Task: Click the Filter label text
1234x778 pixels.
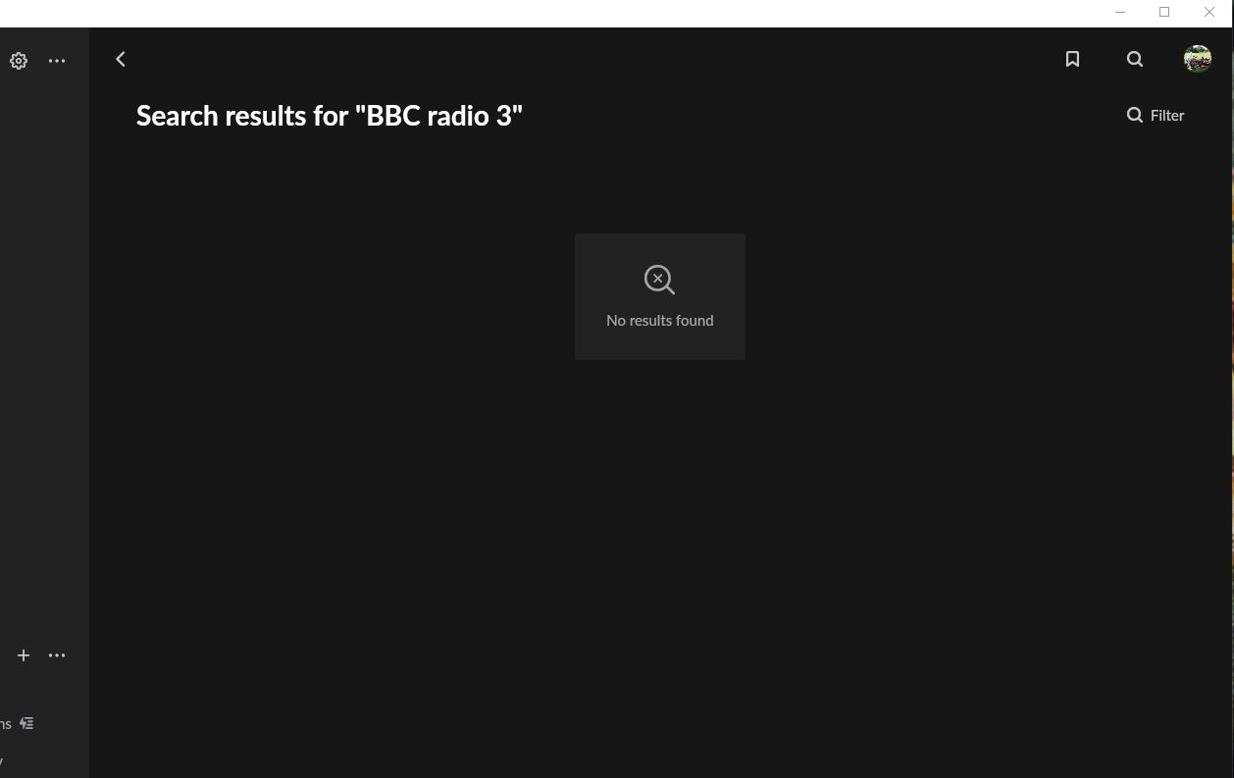Action: pyautogui.click(x=1167, y=116)
